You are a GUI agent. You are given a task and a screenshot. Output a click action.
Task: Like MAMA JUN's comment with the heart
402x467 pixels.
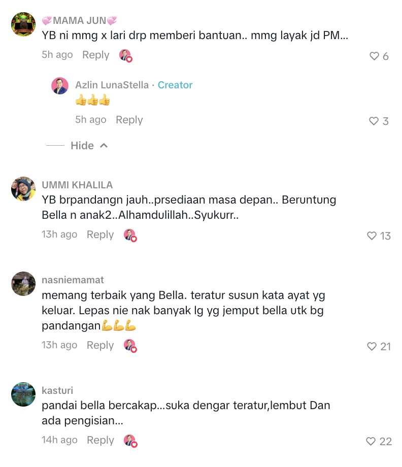[x=374, y=56]
